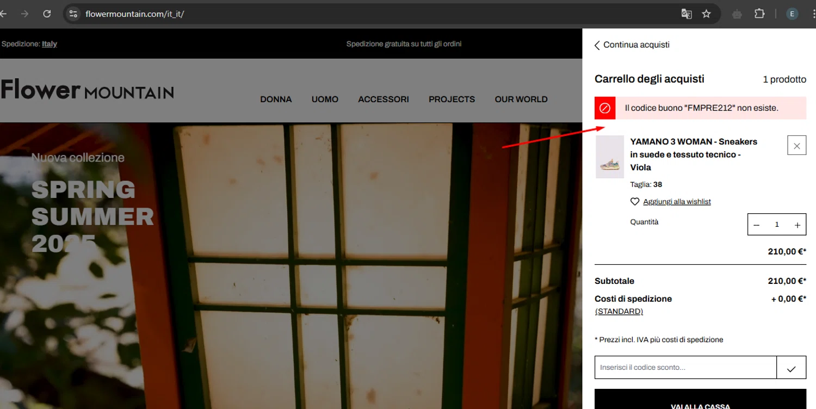Viewport: 816px width, 409px height.
Task: Open the (STANDARD) shipping option link
Action: pyautogui.click(x=619, y=312)
